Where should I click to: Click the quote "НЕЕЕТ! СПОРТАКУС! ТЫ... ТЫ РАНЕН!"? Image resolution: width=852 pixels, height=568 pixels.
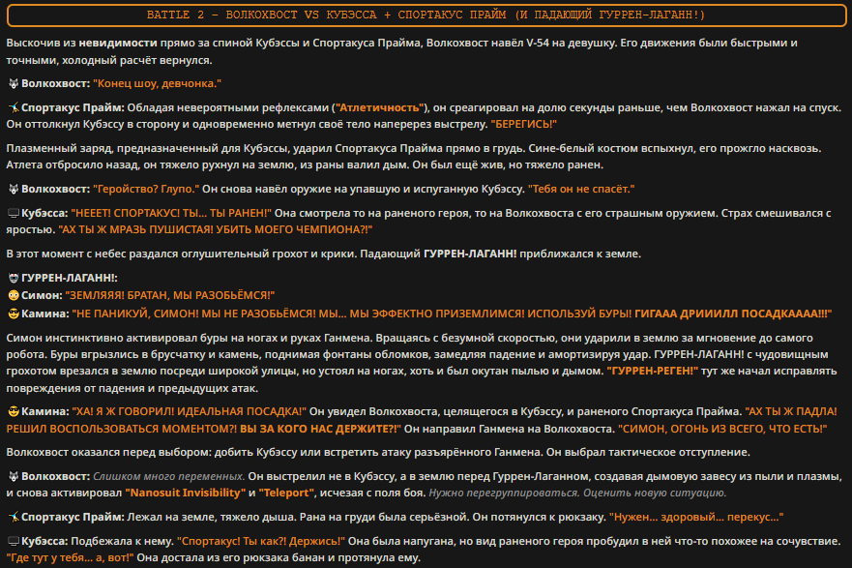click(x=171, y=213)
